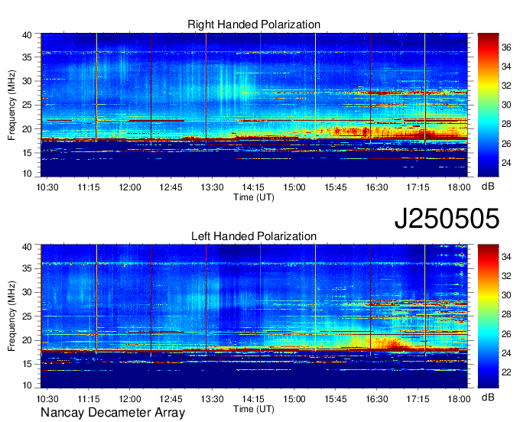Click the 35 MHz tick on the Right Handed plot
The image size is (520, 422).
tap(28, 57)
